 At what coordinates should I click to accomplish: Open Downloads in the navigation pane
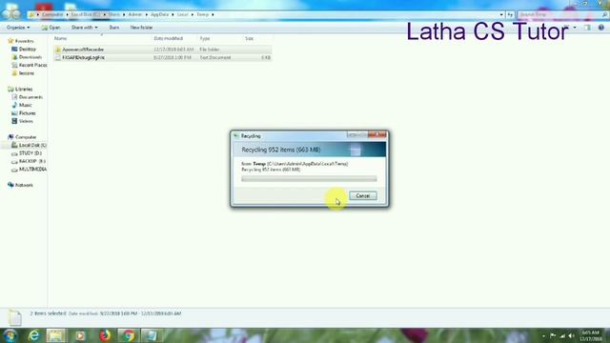pyautogui.click(x=30, y=57)
